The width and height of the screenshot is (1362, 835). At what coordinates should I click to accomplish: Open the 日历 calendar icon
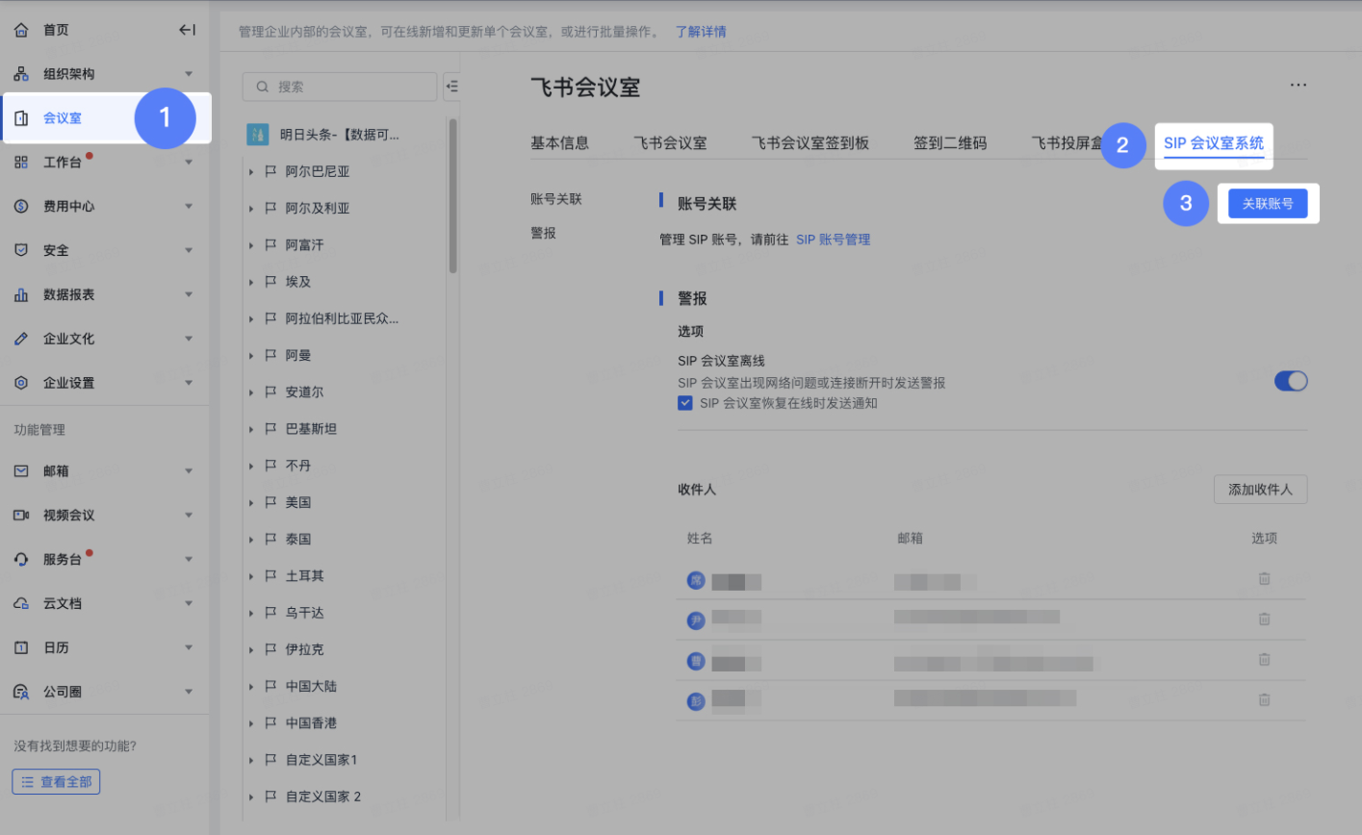point(21,647)
